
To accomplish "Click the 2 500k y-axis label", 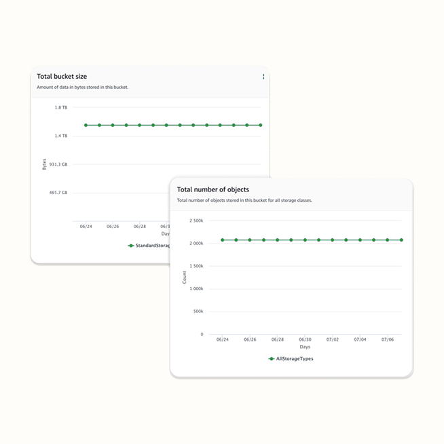I will coord(196,221).
